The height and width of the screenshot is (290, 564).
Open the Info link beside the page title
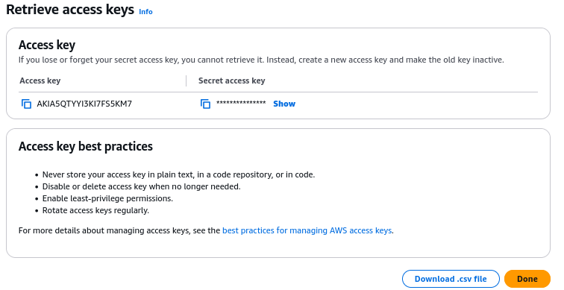[145, 12]
